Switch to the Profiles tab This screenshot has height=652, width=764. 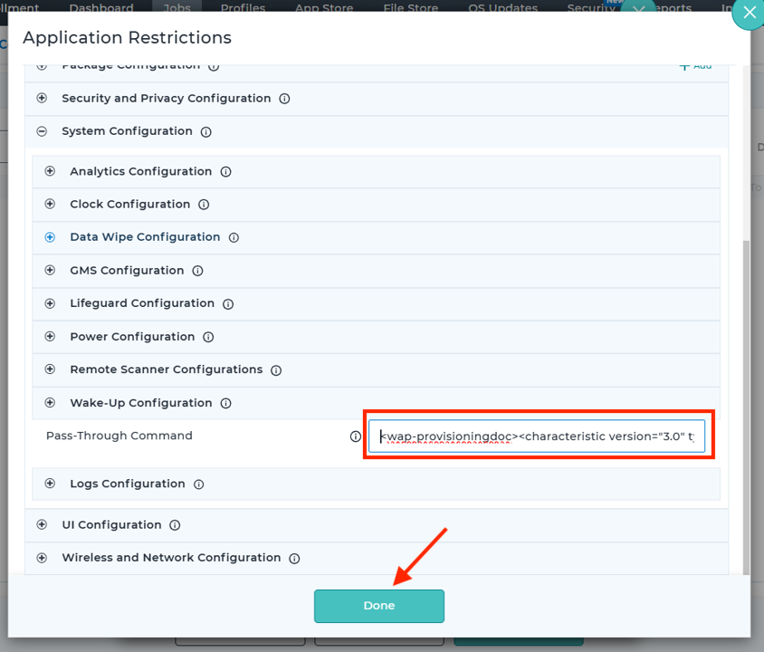coord(243,8)
